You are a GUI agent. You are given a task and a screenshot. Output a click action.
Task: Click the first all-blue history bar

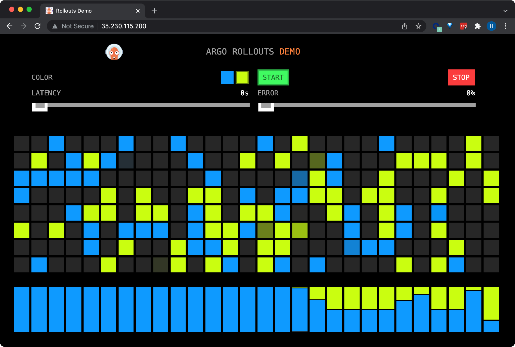(22, 309)
